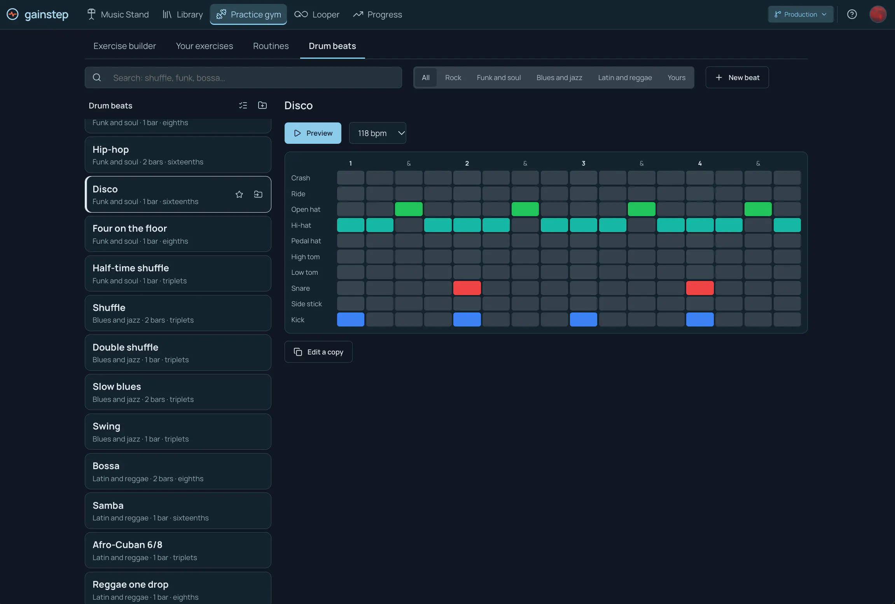Click the select multiple checklist icon

[x=243, y=105]
